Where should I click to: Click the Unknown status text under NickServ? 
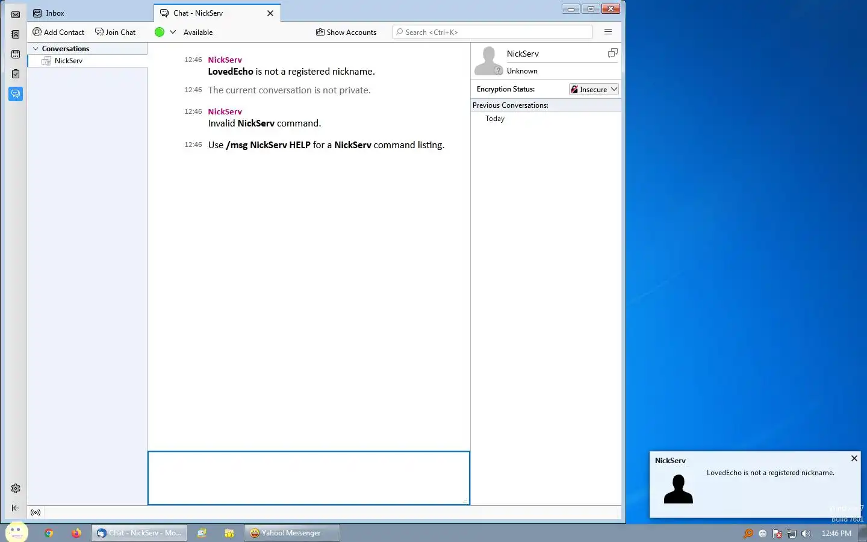[522, 71]
